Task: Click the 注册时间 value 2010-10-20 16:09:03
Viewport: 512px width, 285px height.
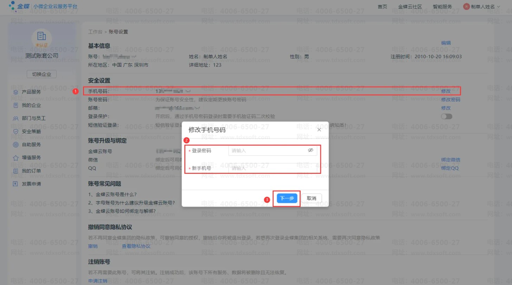Action: click(438, 56)
